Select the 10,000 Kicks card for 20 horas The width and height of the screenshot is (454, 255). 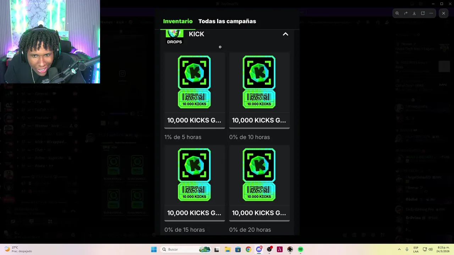coord(259,183)
